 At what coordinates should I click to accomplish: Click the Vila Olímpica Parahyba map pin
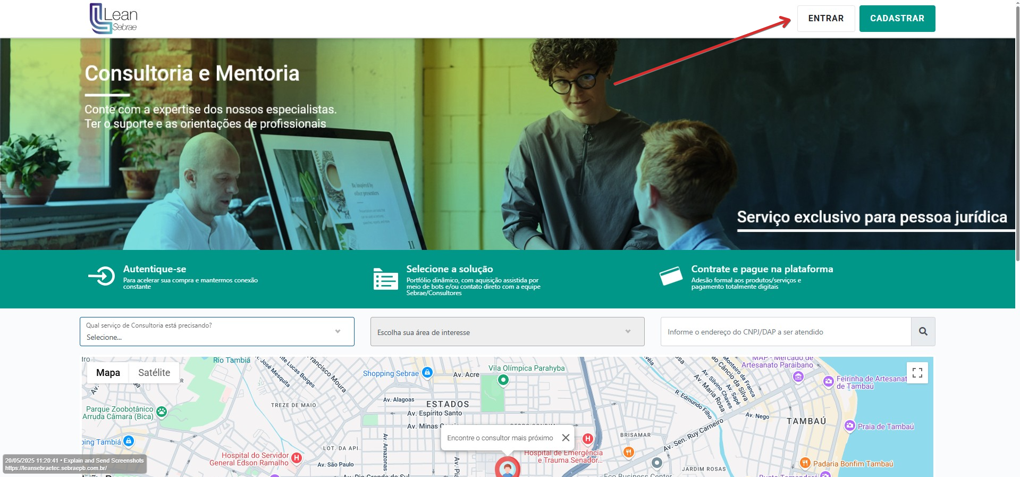coord(503,380)
